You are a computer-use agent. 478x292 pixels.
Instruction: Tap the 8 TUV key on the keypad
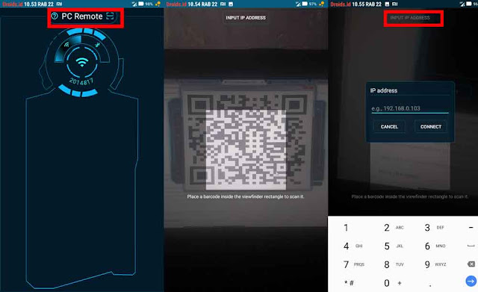(394, 264)
